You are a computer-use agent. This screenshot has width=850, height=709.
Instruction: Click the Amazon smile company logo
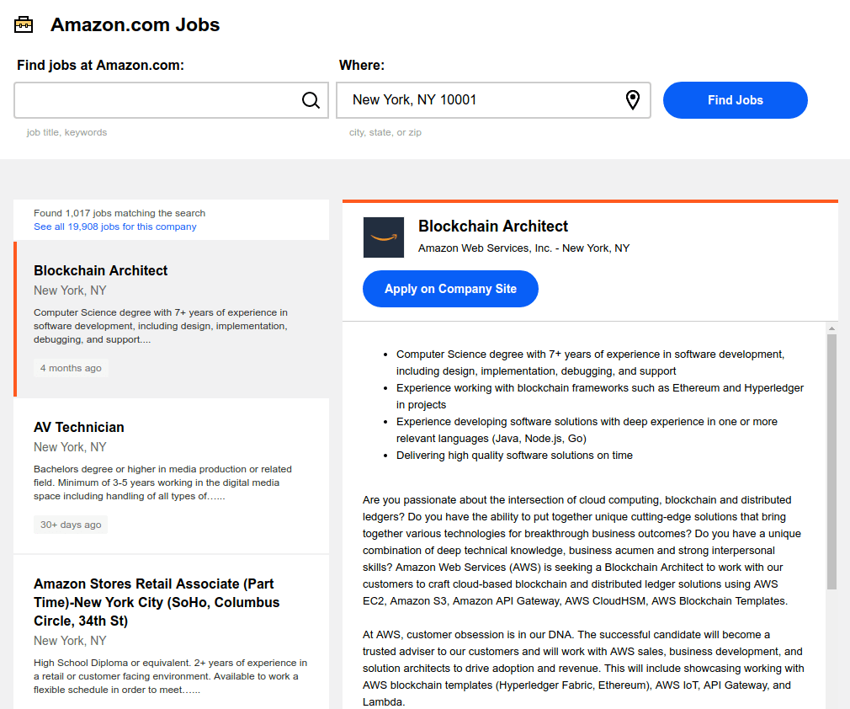383,237
